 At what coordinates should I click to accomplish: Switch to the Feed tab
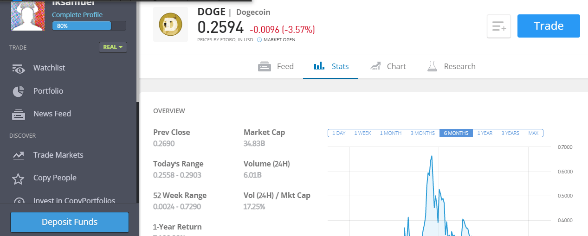click(x=276, y=66)
